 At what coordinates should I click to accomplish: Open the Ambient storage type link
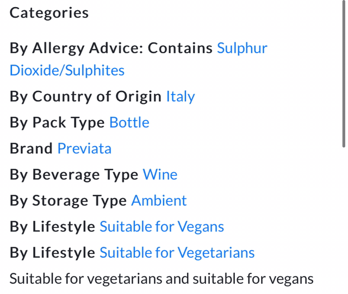click(x=159, y=201)
